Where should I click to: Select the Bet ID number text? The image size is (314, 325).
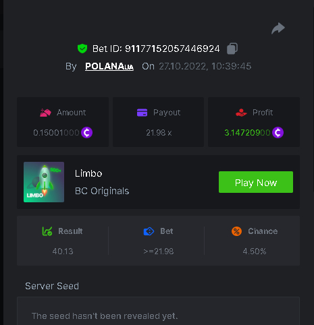point(172,49)
